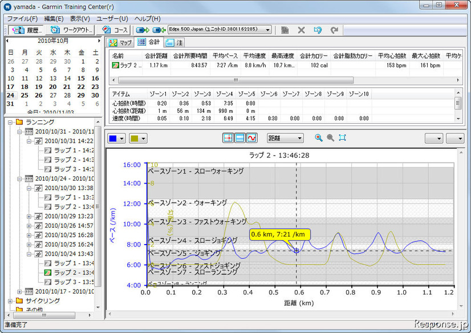Toggle the crosshair cursor chart button
This screenshot has height=333, width=471.
pyautogui.click(x=228, y=138)
